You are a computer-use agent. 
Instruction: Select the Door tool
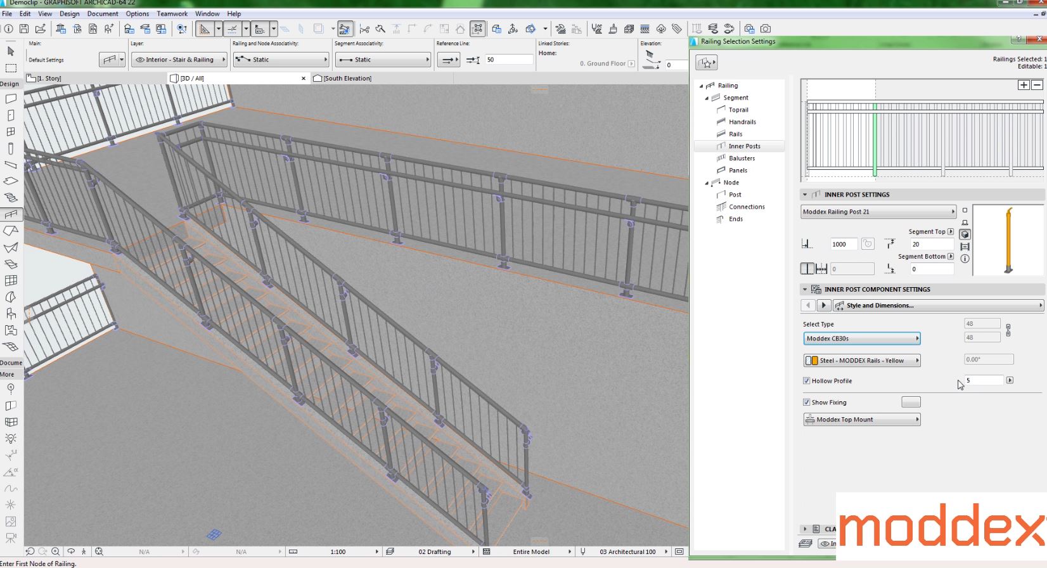(x=11, y=115)
